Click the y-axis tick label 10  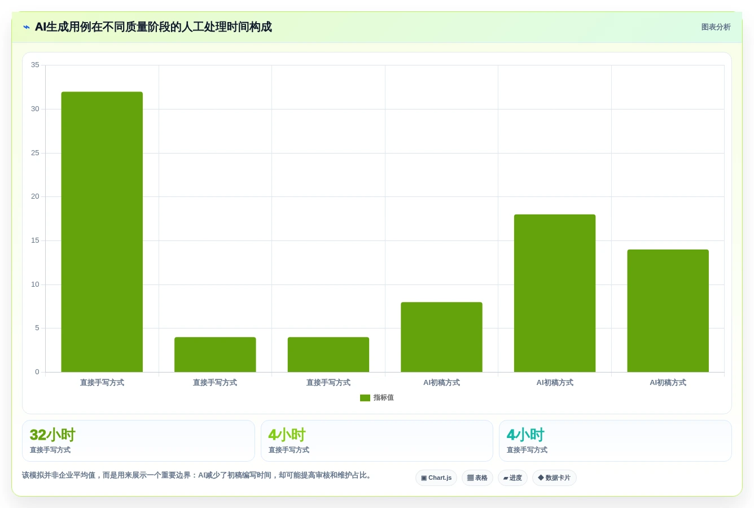pos(35,284)
